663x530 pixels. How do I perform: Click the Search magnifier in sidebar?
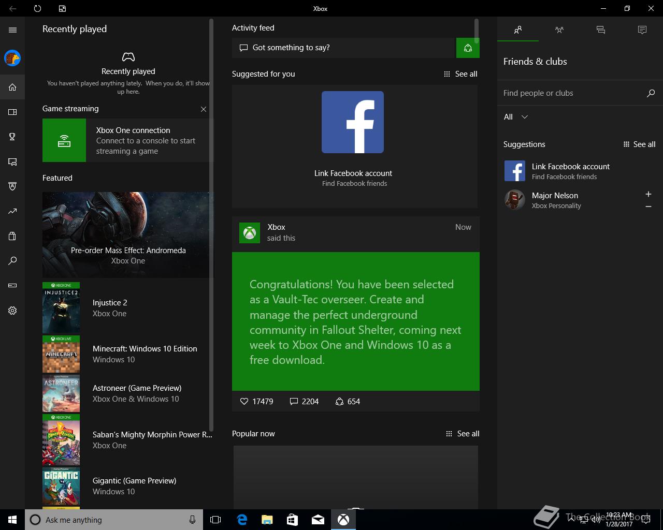point(12,261)
